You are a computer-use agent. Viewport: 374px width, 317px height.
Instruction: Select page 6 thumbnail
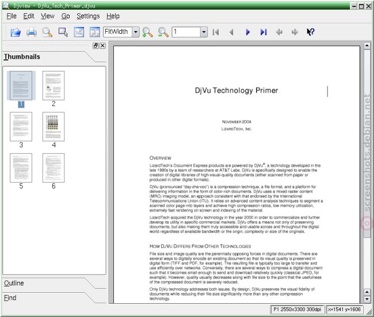pos(54,168)
